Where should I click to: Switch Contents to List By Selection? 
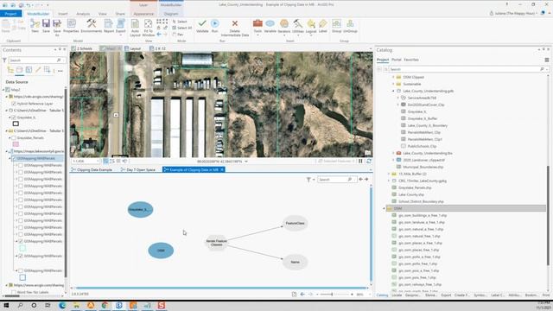(29, 70)
